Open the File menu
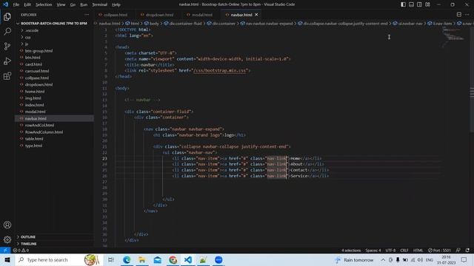Image resolution: width=474 pixels, height=266 pixels. [16, 4]
